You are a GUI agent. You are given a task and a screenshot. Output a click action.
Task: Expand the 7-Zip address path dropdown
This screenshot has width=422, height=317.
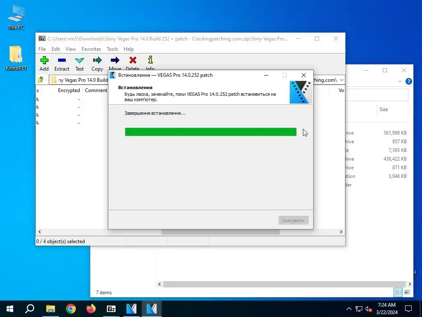point(341,80)
